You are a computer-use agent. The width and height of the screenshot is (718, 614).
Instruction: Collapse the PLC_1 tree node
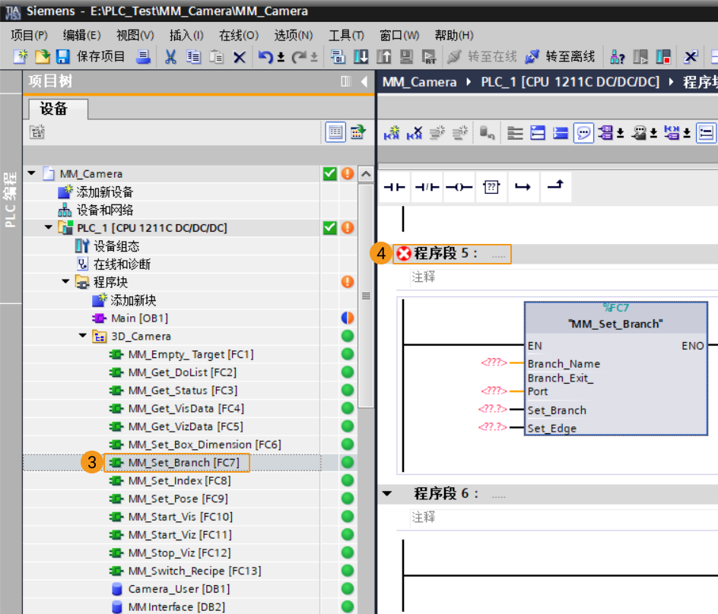[x=49, y=227]
